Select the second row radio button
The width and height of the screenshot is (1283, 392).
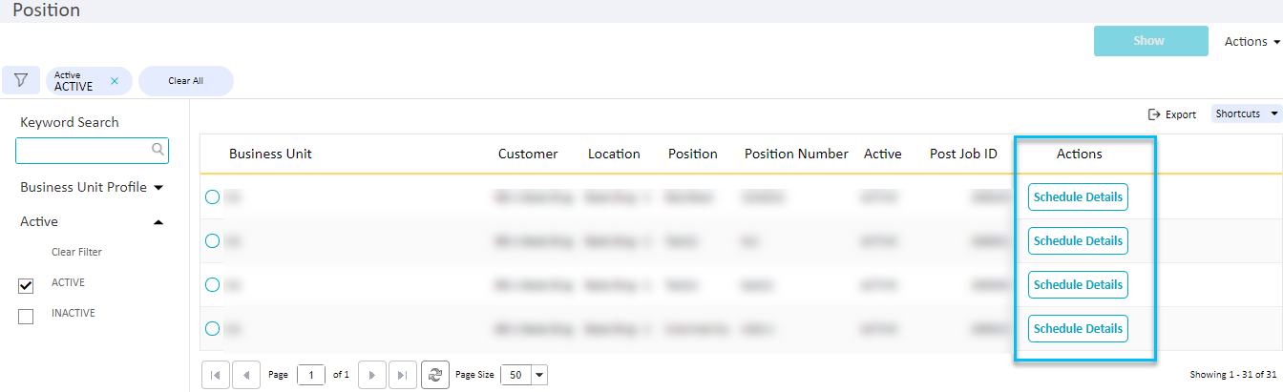(x=212, y=241)
